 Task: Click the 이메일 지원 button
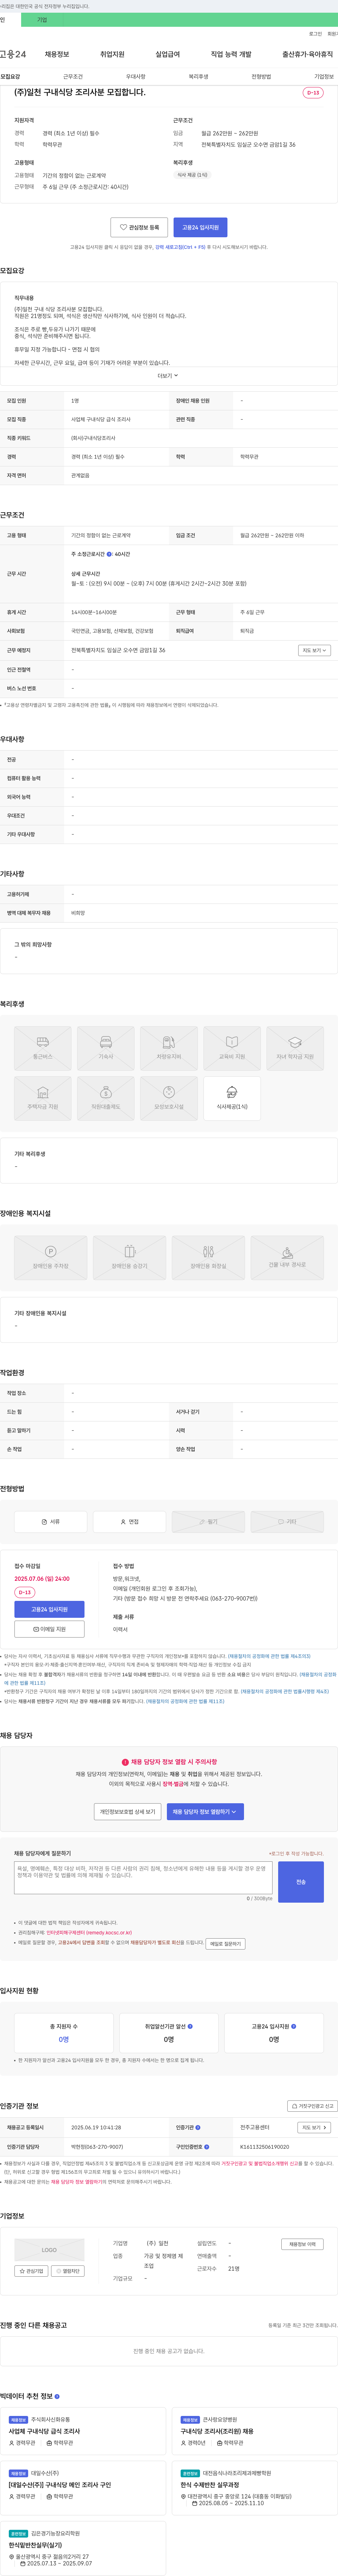(49, 1629)
